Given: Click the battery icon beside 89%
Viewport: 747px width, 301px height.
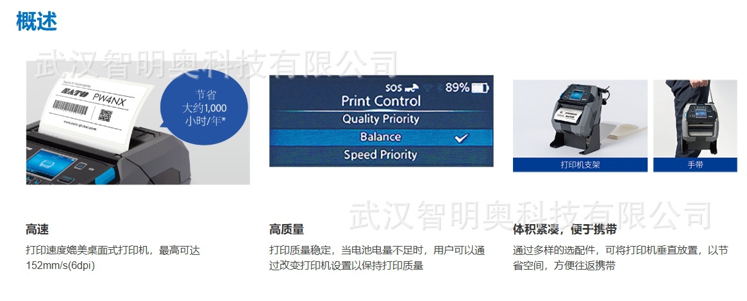Looking at the screenshot, I should pyautogui.click(x=480, y=88).
